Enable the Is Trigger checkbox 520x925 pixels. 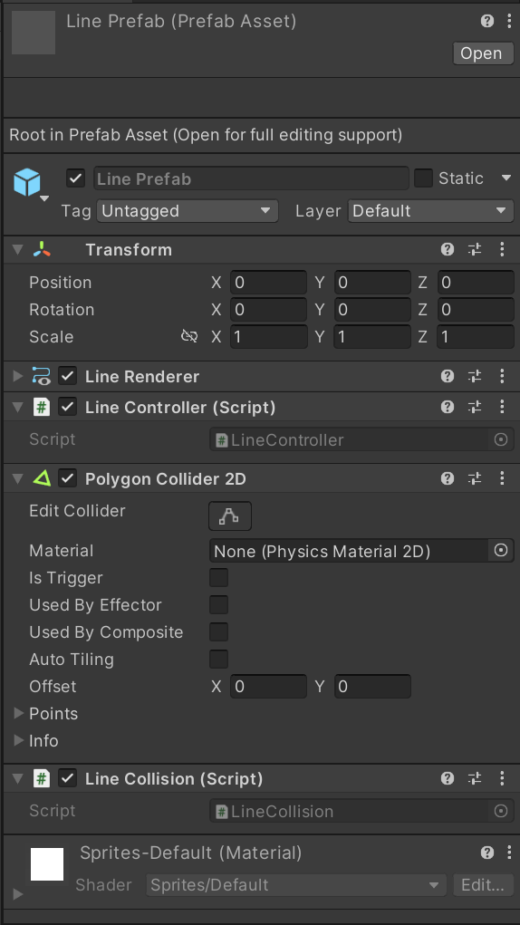tap(218, 577)
